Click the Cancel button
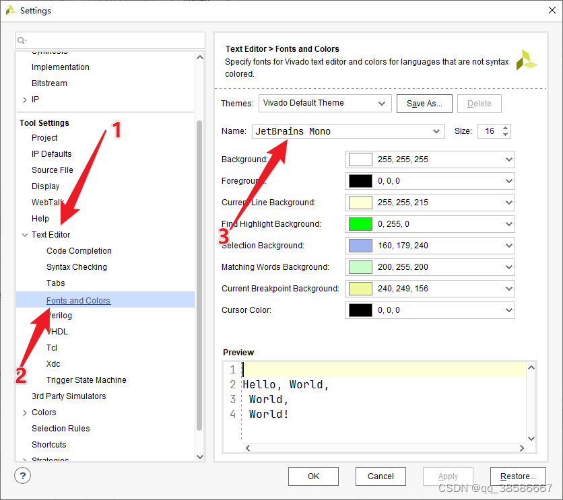This screenshot has height=500, width=563. (x=380, y=476)
